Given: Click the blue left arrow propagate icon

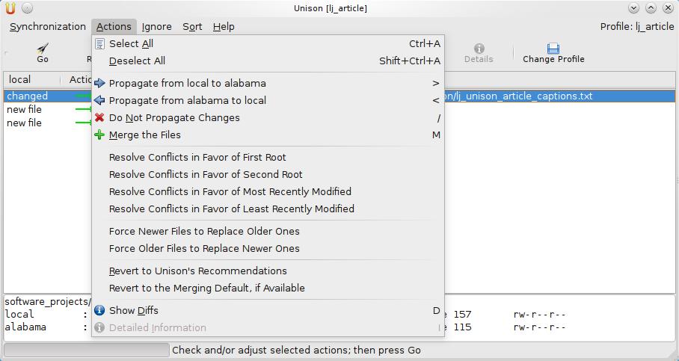Looking at the screenshot, I should click(x=99, y=100).
